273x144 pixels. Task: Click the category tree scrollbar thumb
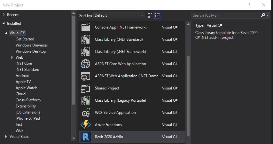point(74,60)
